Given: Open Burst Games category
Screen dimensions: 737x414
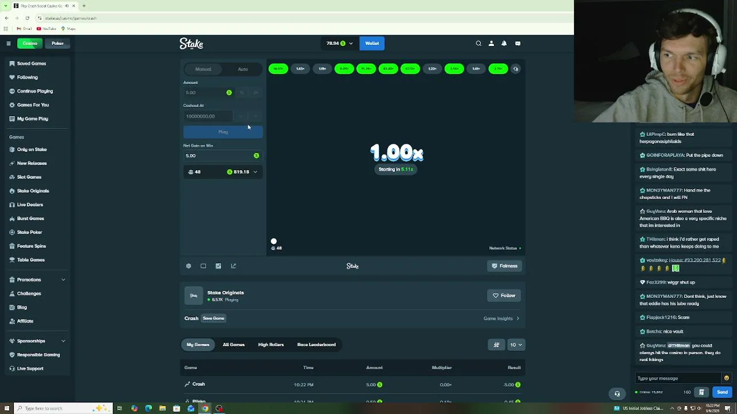Looking at the screenshot, I should (x=31, y=218).
